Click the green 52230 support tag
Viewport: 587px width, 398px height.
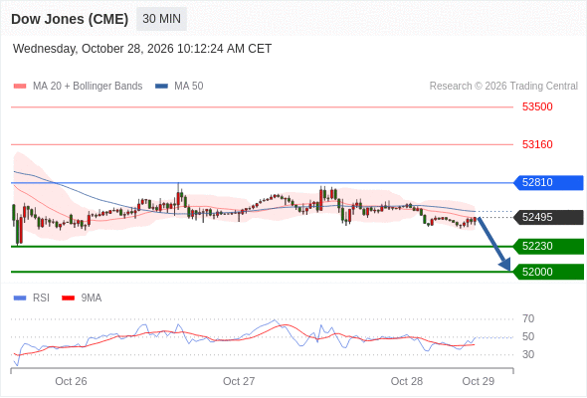(x=548, y=247)
